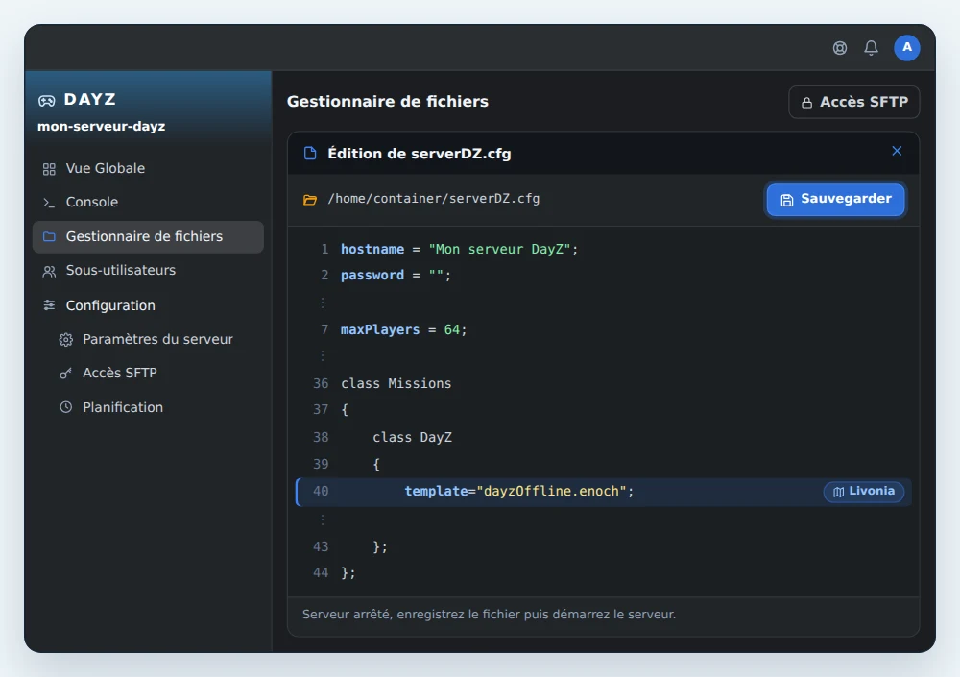The image size is (960, 677).
Task: Expand hidden lines after line 7
Action: (323, 355)
